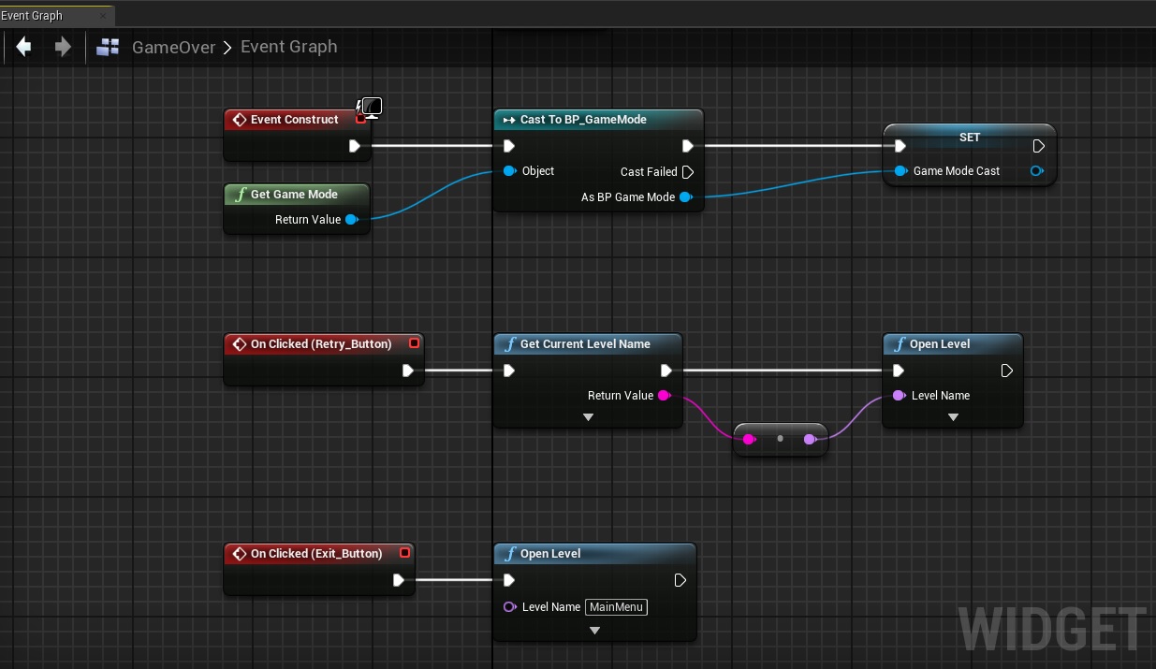
Task: Select the On Clicked (Retry_Button) event node
Action: coord(320,344)
